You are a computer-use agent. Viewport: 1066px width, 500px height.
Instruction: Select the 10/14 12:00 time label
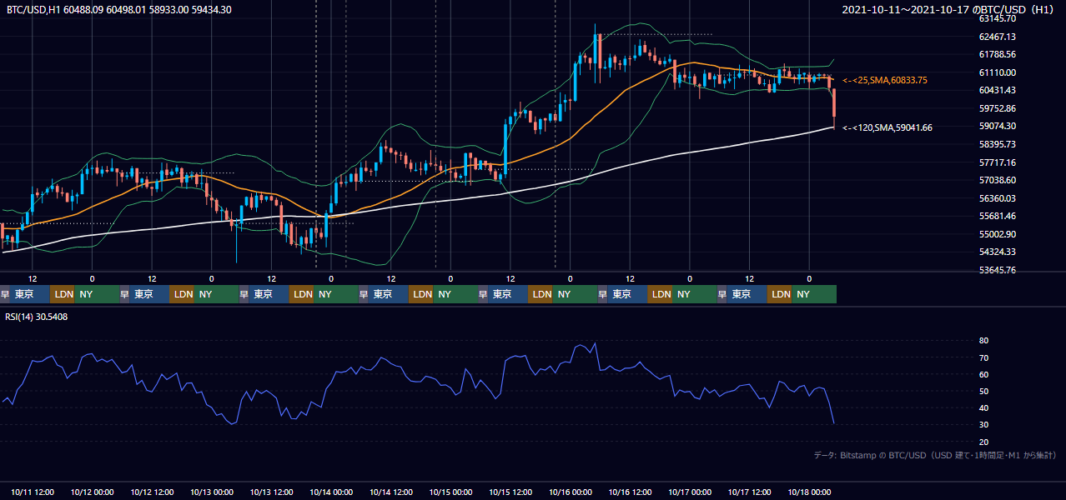point(391,492)
